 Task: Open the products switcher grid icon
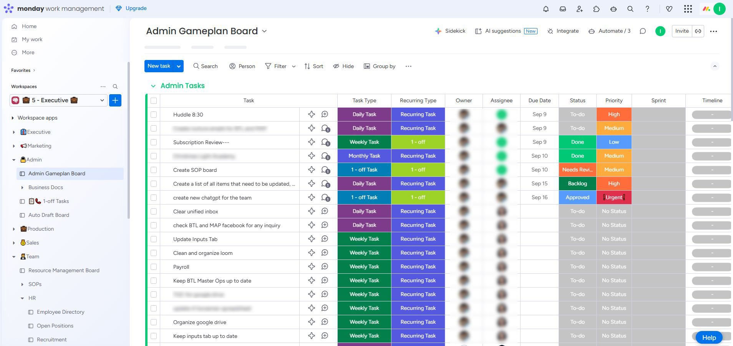point(688,9)
